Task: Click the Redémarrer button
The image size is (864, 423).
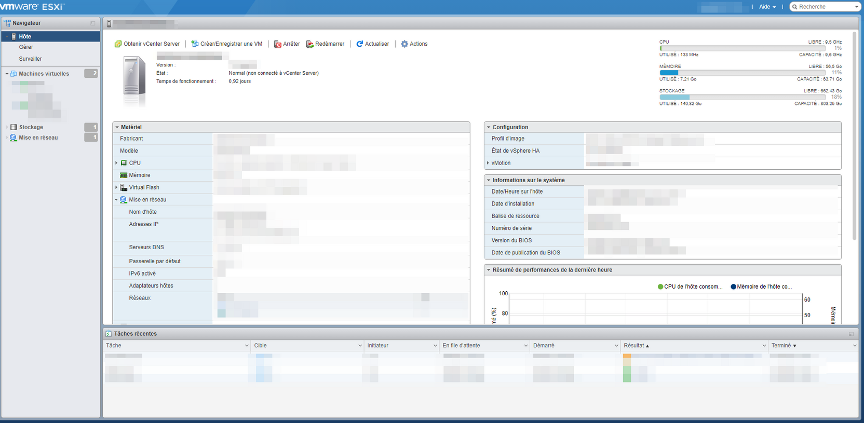Action: click(326, 44)
